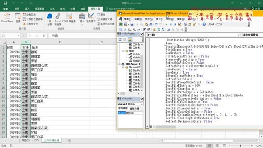The width and height of the screenshot is (263, 148).
Task: Select column A header
Action: pos(14,42)
